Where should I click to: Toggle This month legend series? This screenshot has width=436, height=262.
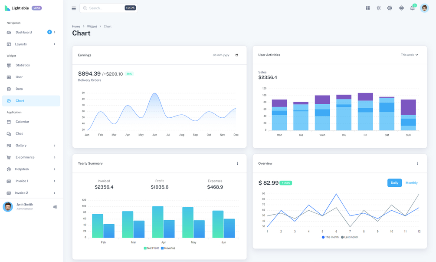(330, 237)
